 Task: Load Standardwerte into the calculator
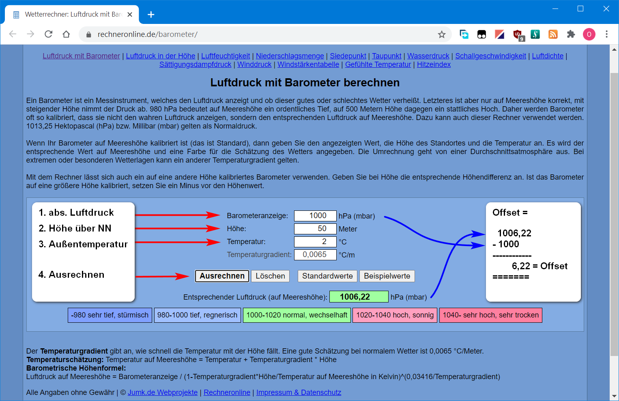[327, 276]
